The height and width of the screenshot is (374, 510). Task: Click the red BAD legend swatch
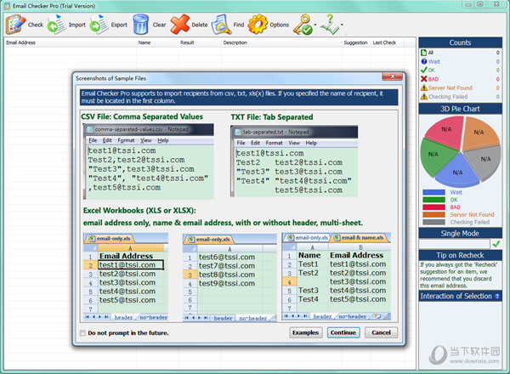433,207
